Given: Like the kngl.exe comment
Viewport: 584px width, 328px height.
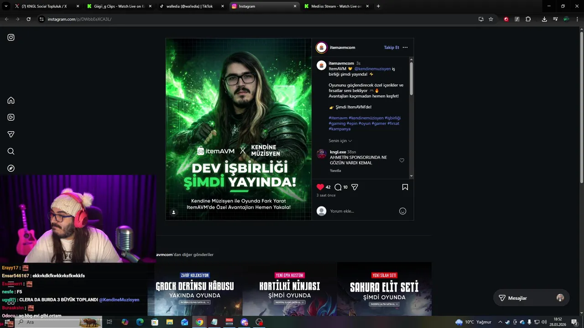Looking at the screenshot, I should [401, 160].
